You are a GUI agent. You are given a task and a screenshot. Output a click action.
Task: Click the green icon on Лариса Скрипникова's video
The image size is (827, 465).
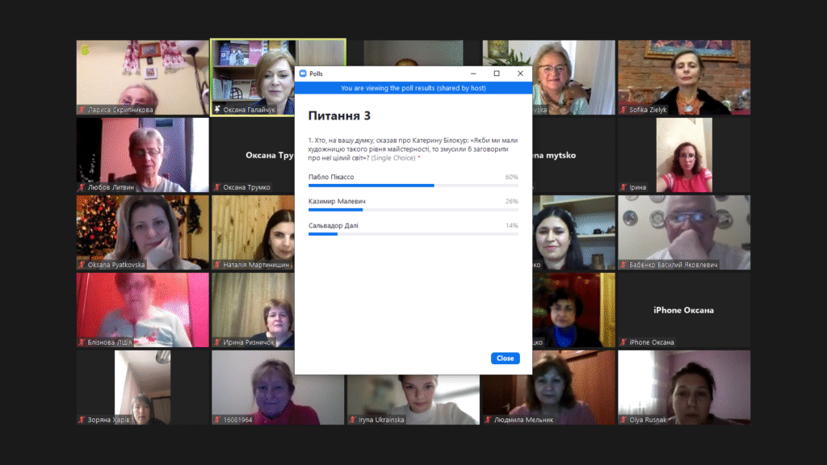pyautogui.click(x=85, y=49)
